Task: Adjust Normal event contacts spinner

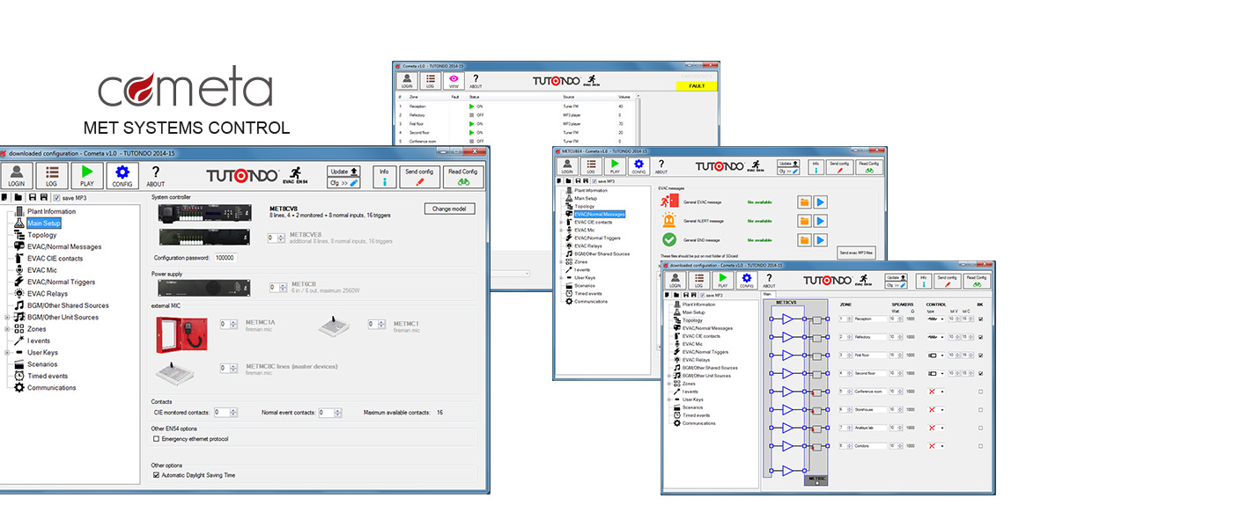Action: pos(330,412)
